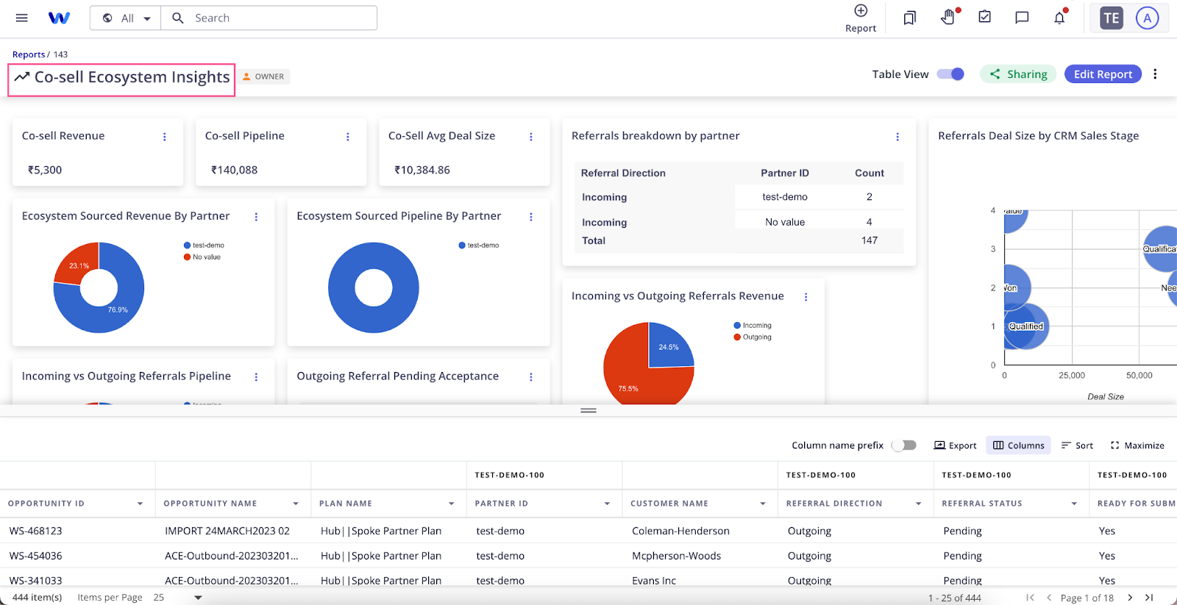
Task: Click the raised hand requests icon
Action: [948, 17]
